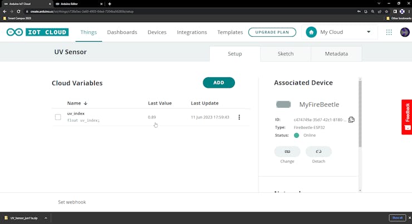Click the FireBeetle-ESP32 type text
412x224 pixels.
click(309, 127)
